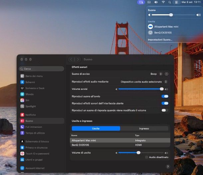This screenshot has width=203, height=175.
Task: Switch to Uscita tab
Action: coord(96,128)
